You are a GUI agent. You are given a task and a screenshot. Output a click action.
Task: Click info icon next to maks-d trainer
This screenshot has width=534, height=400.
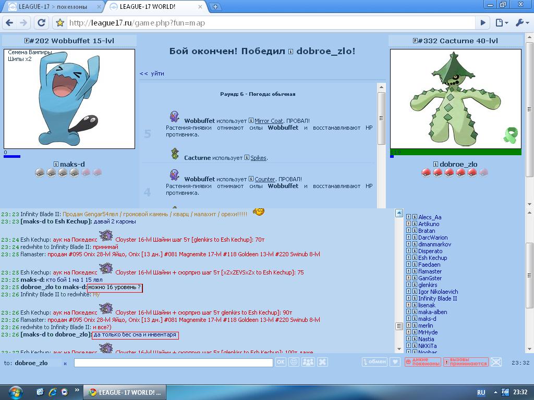[56, 164]
